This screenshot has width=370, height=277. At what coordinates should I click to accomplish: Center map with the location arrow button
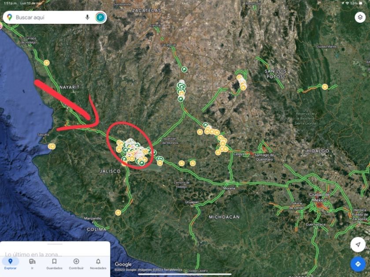tap(358, 244)
